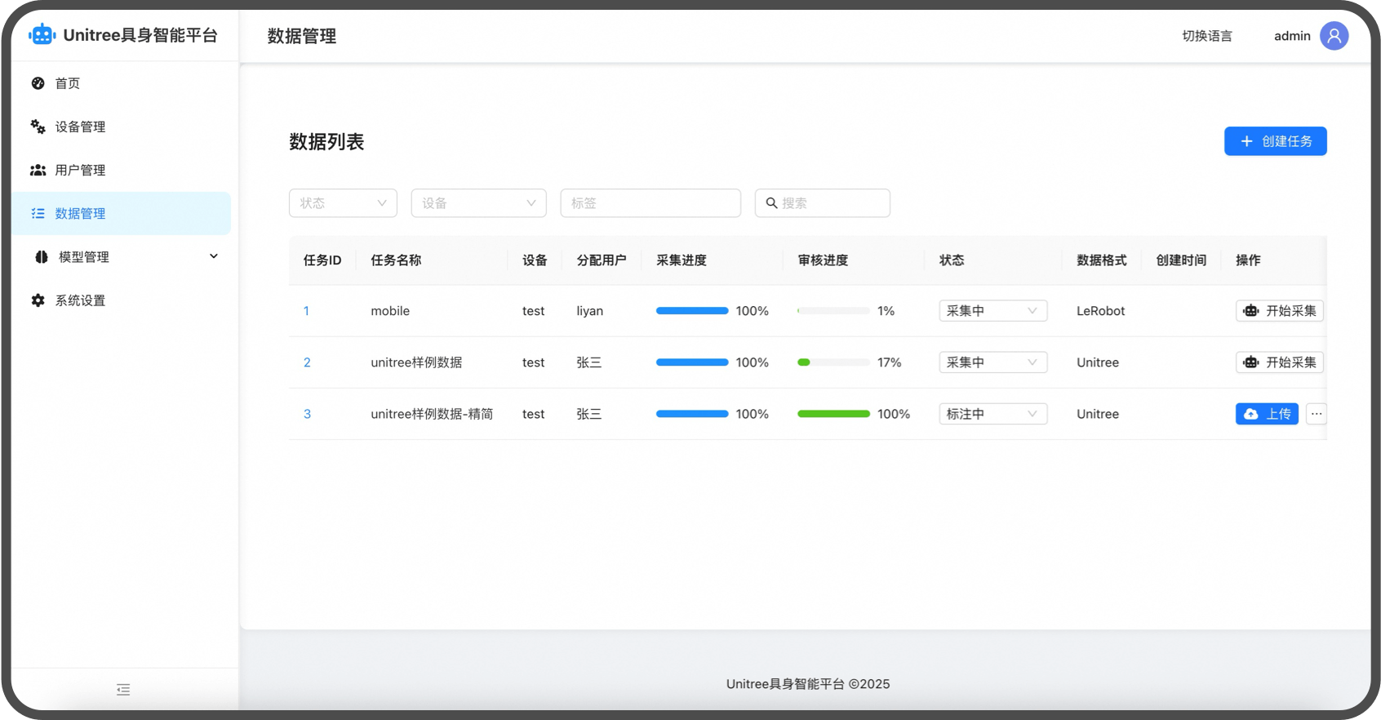Click the 切换语言 language switch
The width and height of the screenshot is (1381, 720).
[1207, 36]
